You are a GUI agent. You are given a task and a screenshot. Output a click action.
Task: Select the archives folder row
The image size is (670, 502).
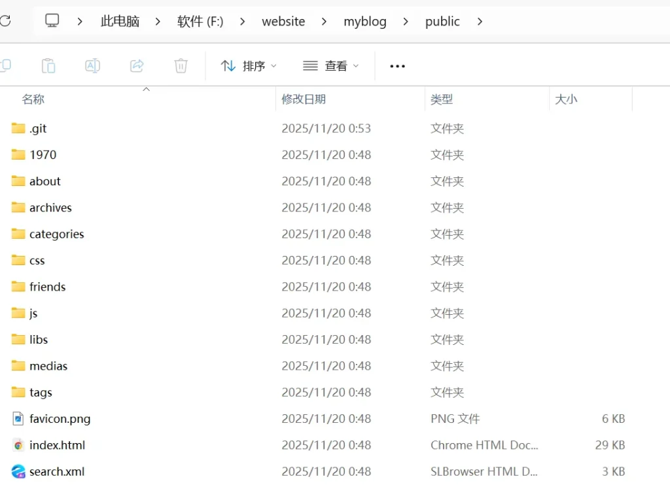click(x=50, y=207)
